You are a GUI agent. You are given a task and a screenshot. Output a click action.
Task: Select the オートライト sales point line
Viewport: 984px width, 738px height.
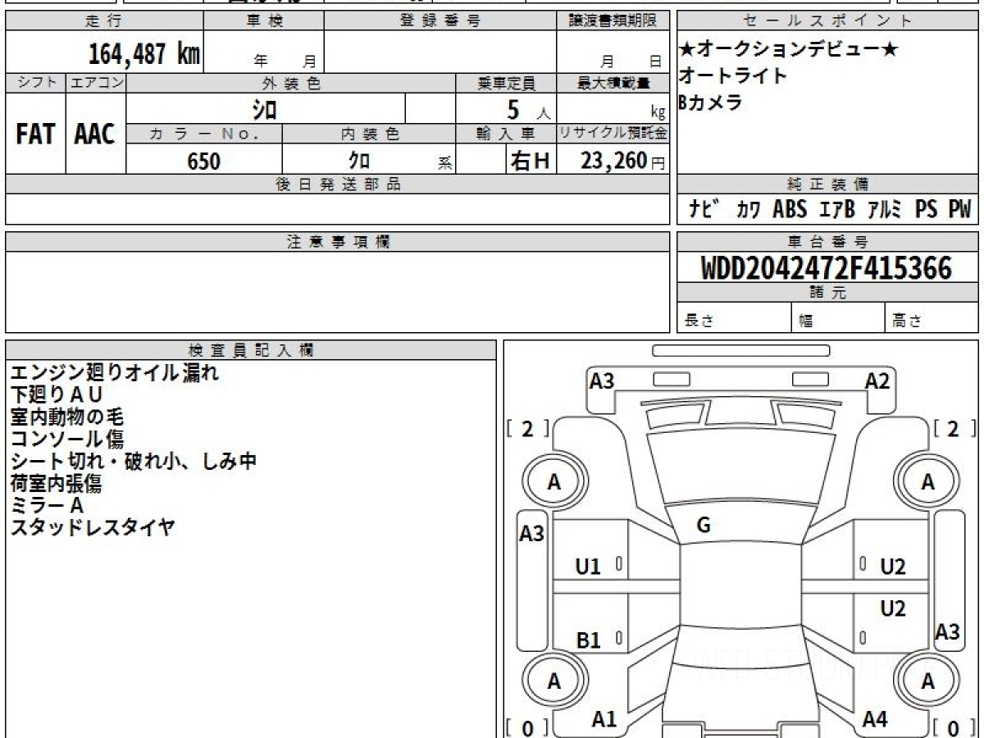(733, 75)
